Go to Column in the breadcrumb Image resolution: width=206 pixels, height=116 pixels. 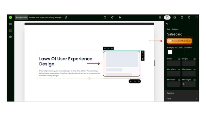pos(175,29)
